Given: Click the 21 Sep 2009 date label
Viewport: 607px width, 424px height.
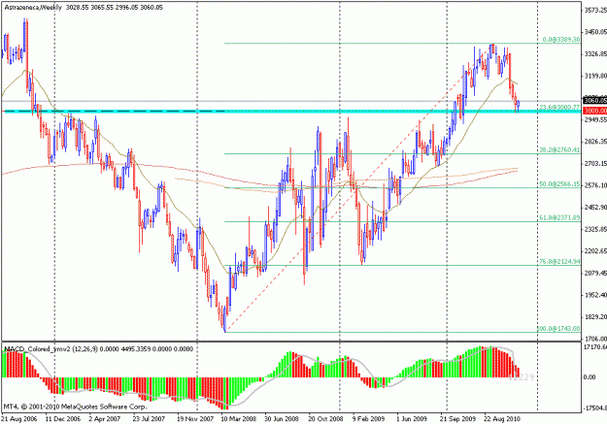Looking at the screenshot, I should pos(458,419).
